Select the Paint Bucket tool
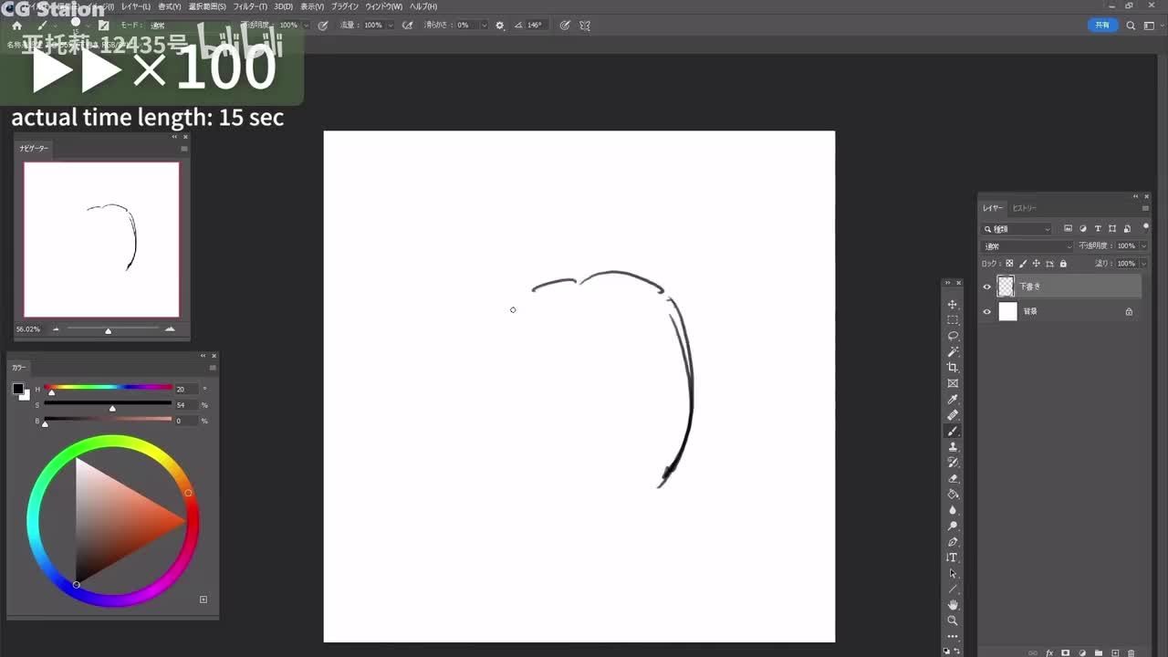Screen dimensions: 1168x657 tap(953, 495)
